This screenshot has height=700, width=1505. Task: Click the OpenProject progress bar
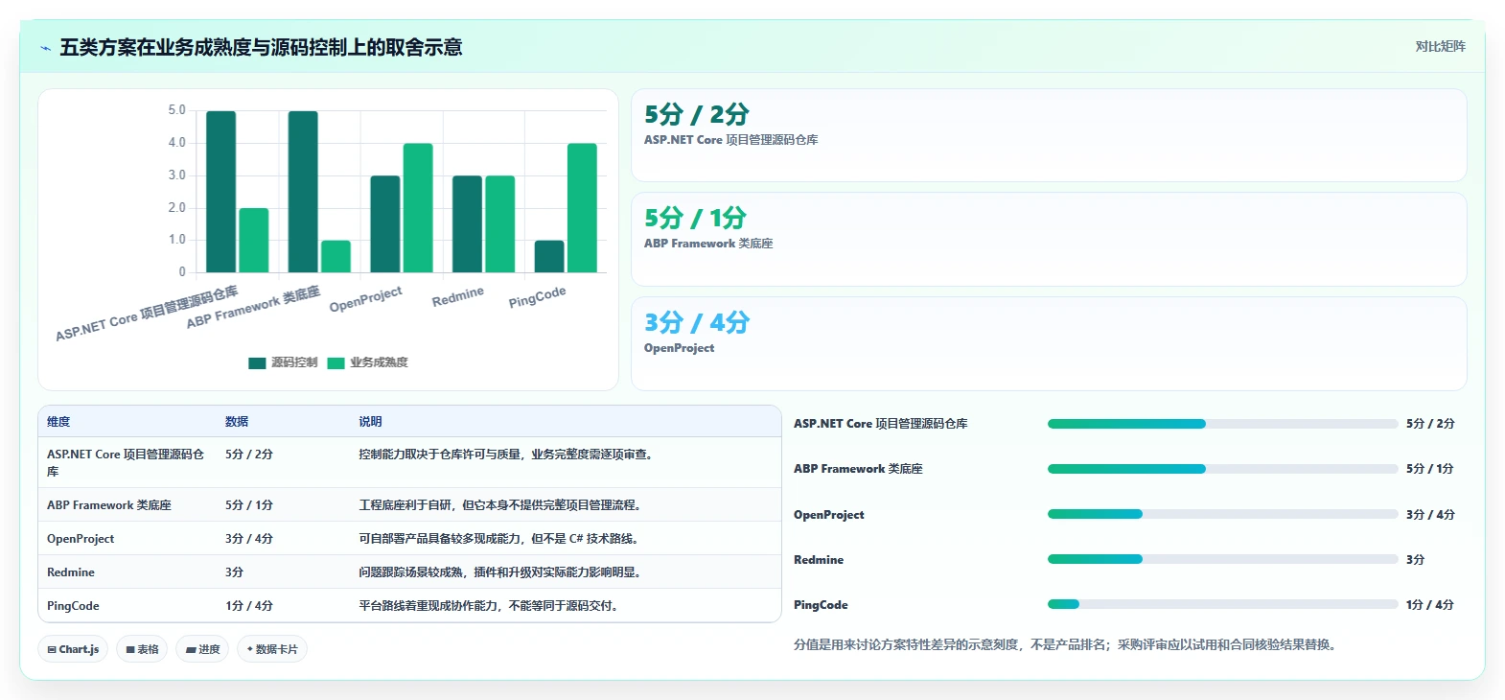click(x=1222, y=514)
